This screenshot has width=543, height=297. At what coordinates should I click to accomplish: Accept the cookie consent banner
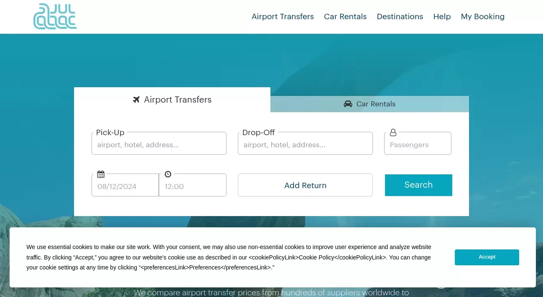click(x=487, y=257)
